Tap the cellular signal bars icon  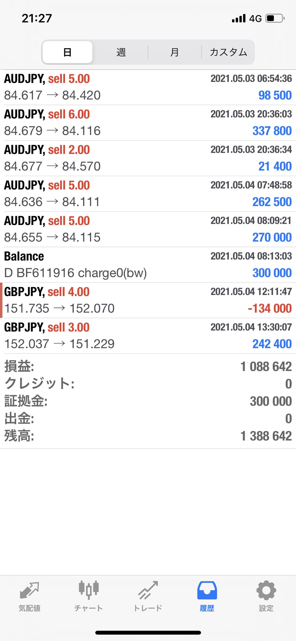point(239,18)
